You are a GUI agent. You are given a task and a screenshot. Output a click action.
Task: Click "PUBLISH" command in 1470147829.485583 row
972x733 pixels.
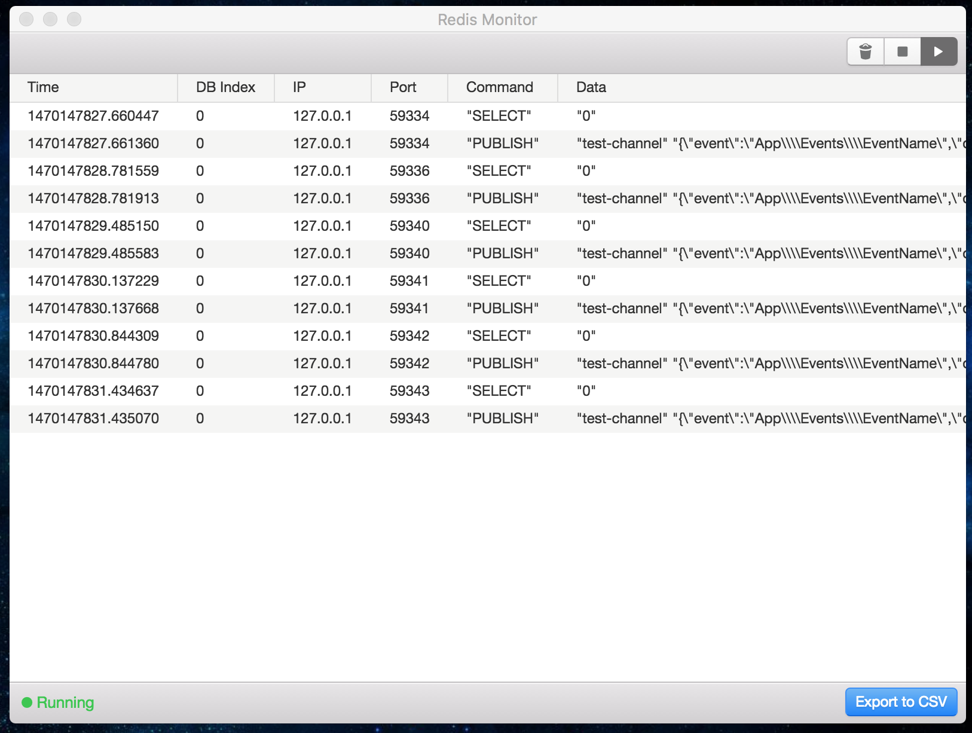502,254
